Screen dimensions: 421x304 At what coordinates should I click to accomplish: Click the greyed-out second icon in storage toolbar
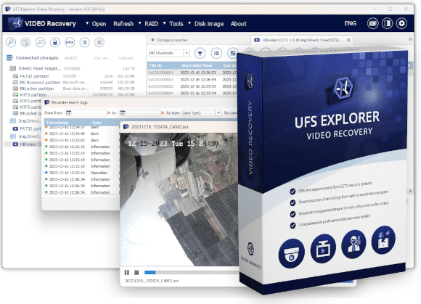[25, 42]
